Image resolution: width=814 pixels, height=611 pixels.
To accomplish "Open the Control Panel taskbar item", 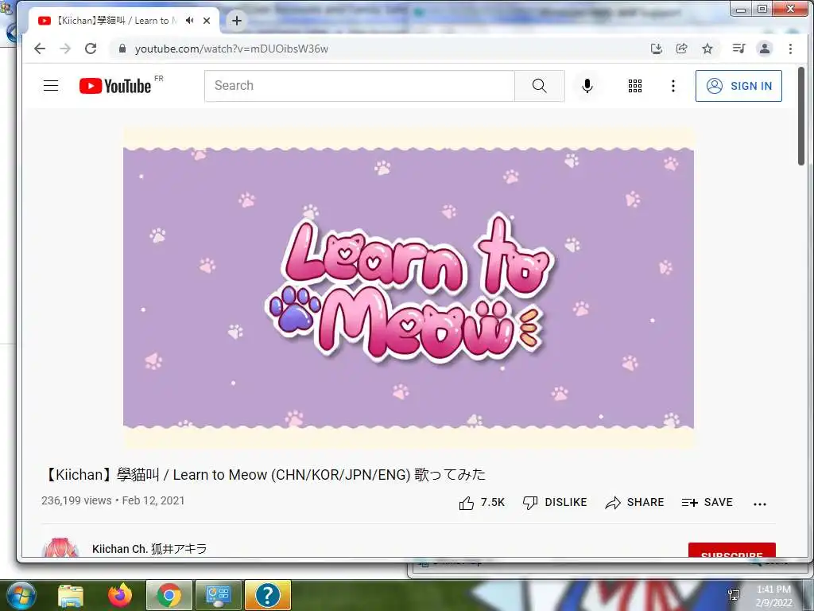I will 218,595.
